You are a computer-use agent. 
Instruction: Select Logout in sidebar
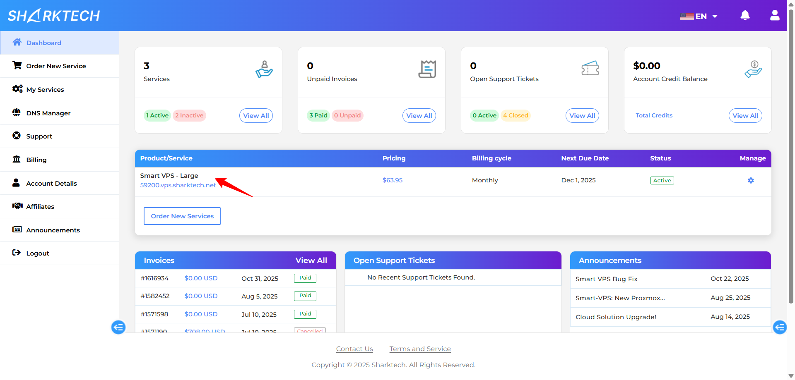point(60,253)
